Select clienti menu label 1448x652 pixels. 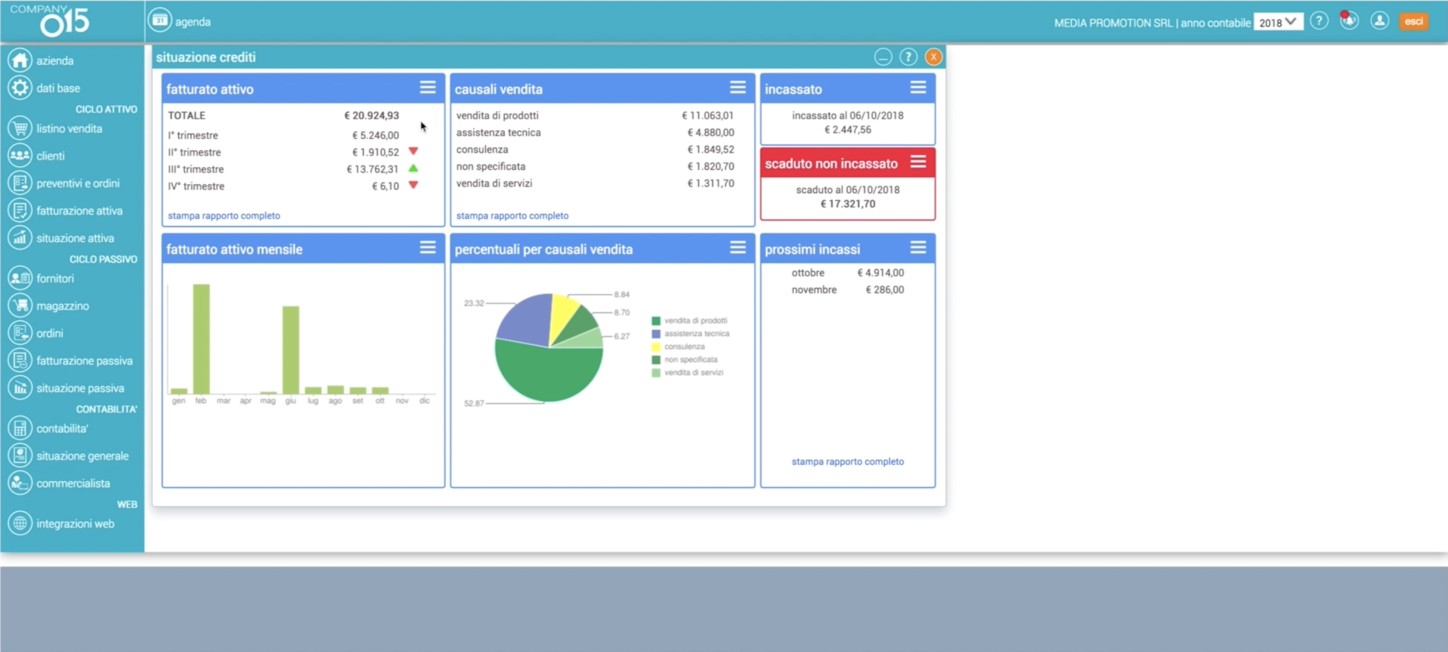(x=51, y=156)
